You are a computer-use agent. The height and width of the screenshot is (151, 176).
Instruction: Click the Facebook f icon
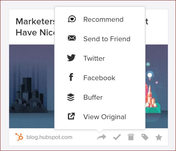click(71, 77)
